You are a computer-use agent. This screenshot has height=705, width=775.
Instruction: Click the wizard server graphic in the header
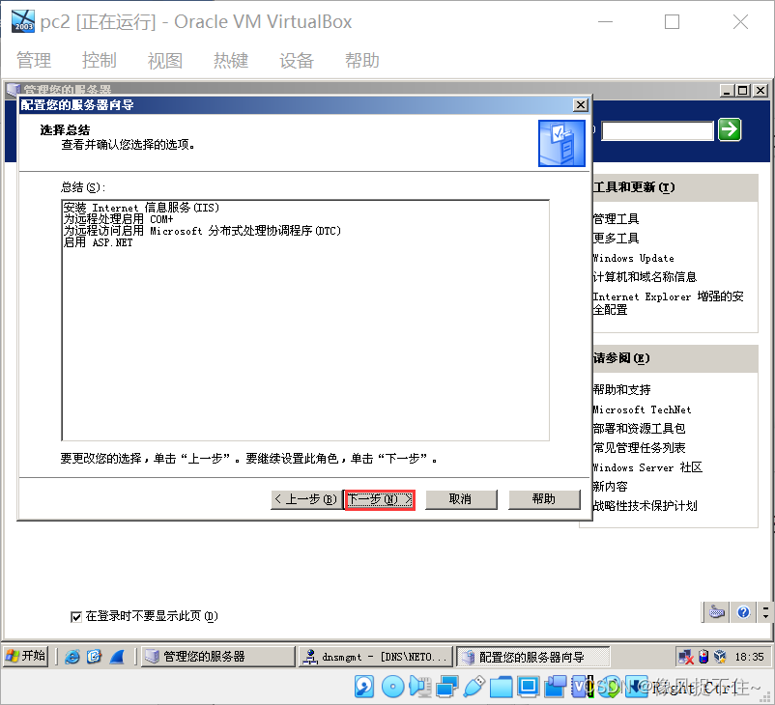point(562,143)
